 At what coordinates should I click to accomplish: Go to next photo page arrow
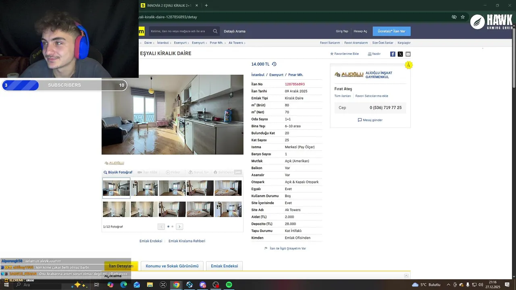point(179,227)
